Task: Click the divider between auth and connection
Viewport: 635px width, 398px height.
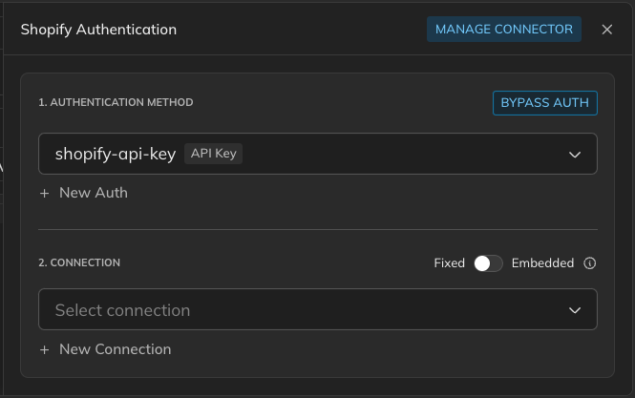Action: click(317, 229)
